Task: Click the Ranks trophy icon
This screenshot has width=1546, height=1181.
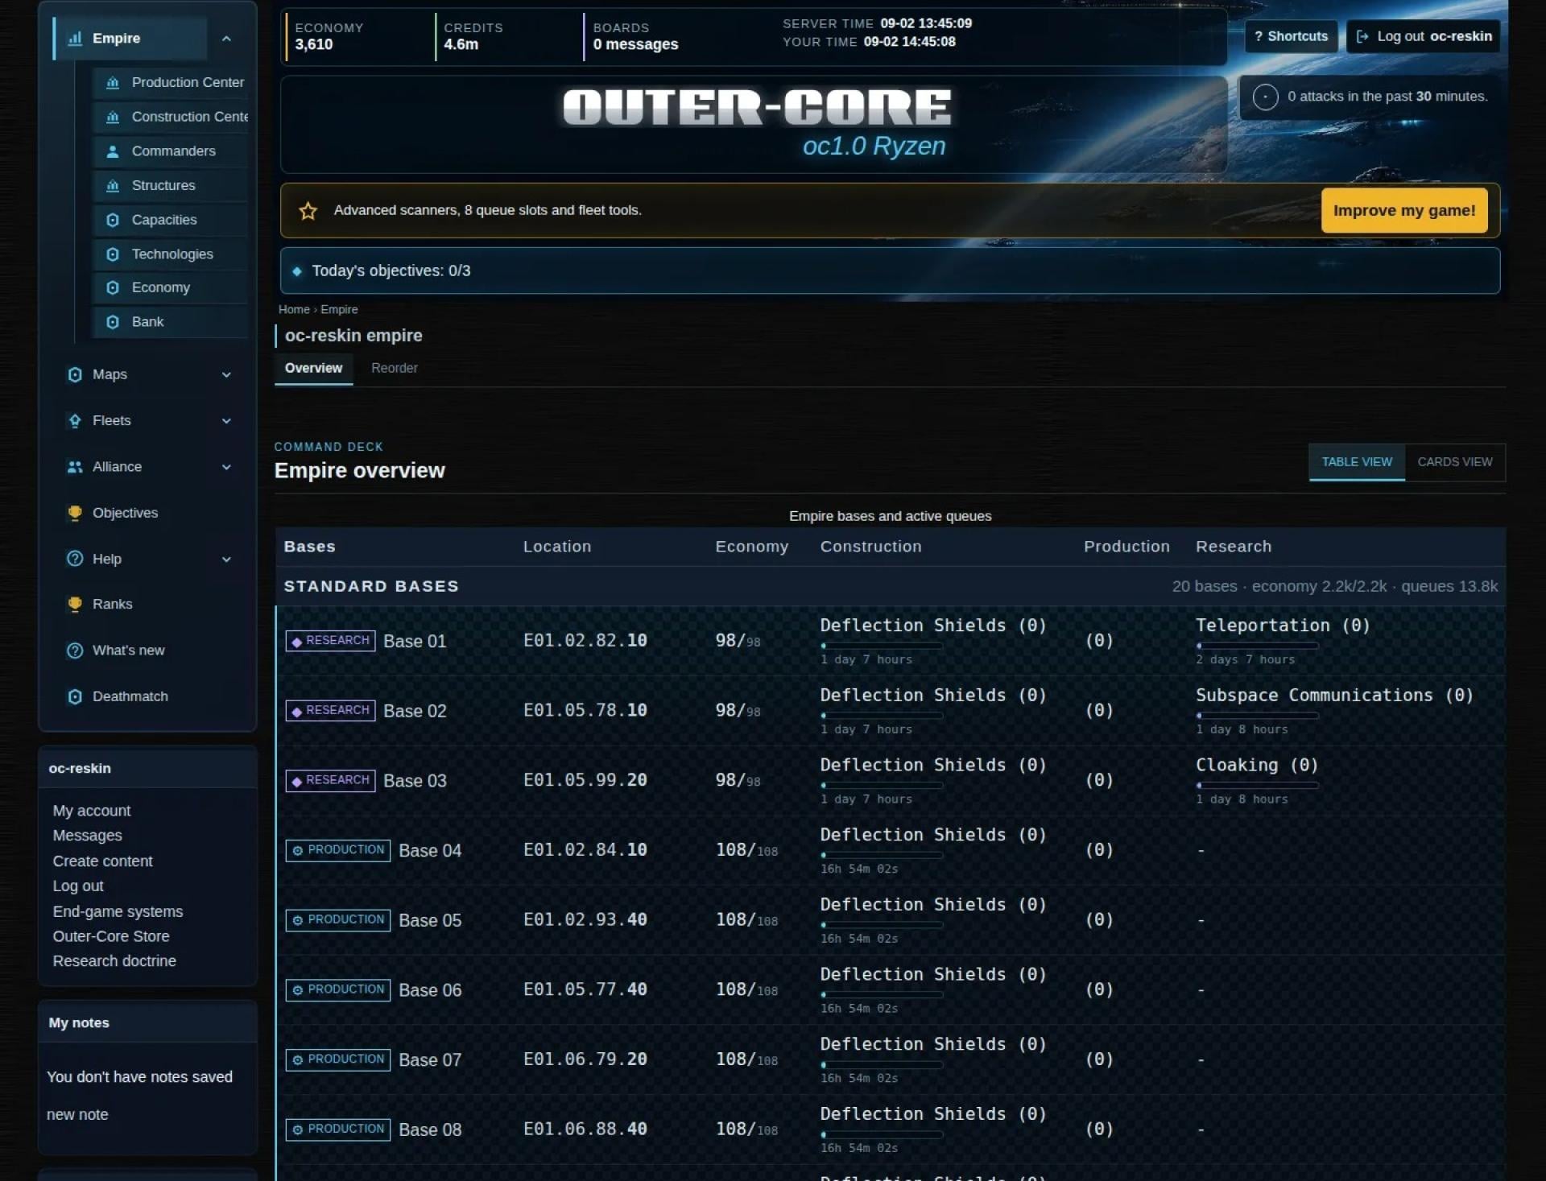Action: coord(75,604)
